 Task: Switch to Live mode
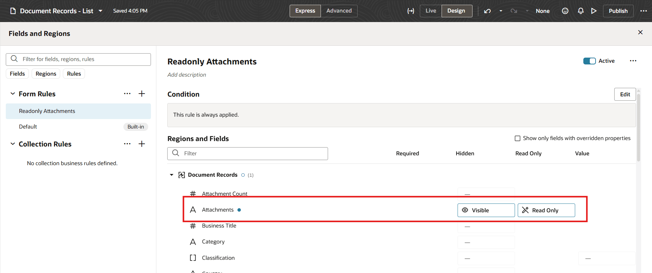tap(431, 11)
